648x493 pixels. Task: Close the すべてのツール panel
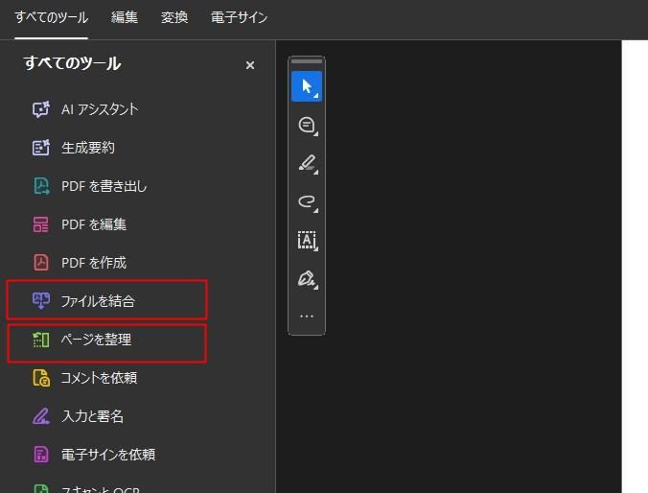point(250,65)
